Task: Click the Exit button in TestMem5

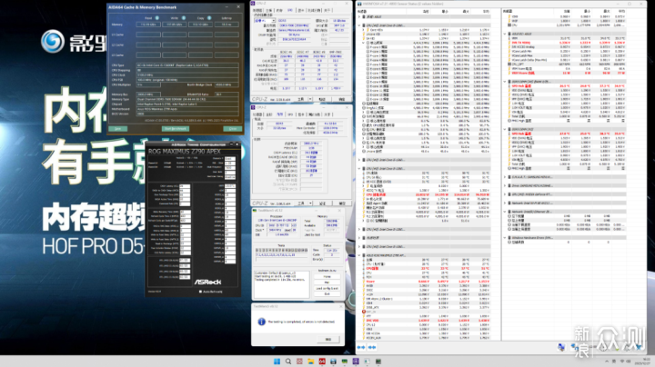Action: (x=327, y=294)
